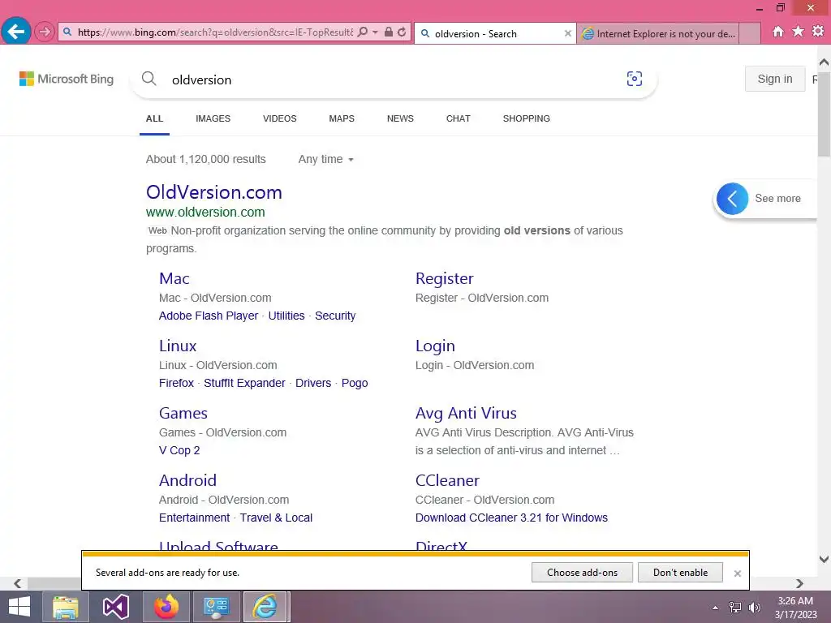The width and height of the screenshot is (831, 623).
Task: Refresh the page with the reload icon
Action: 402,32
